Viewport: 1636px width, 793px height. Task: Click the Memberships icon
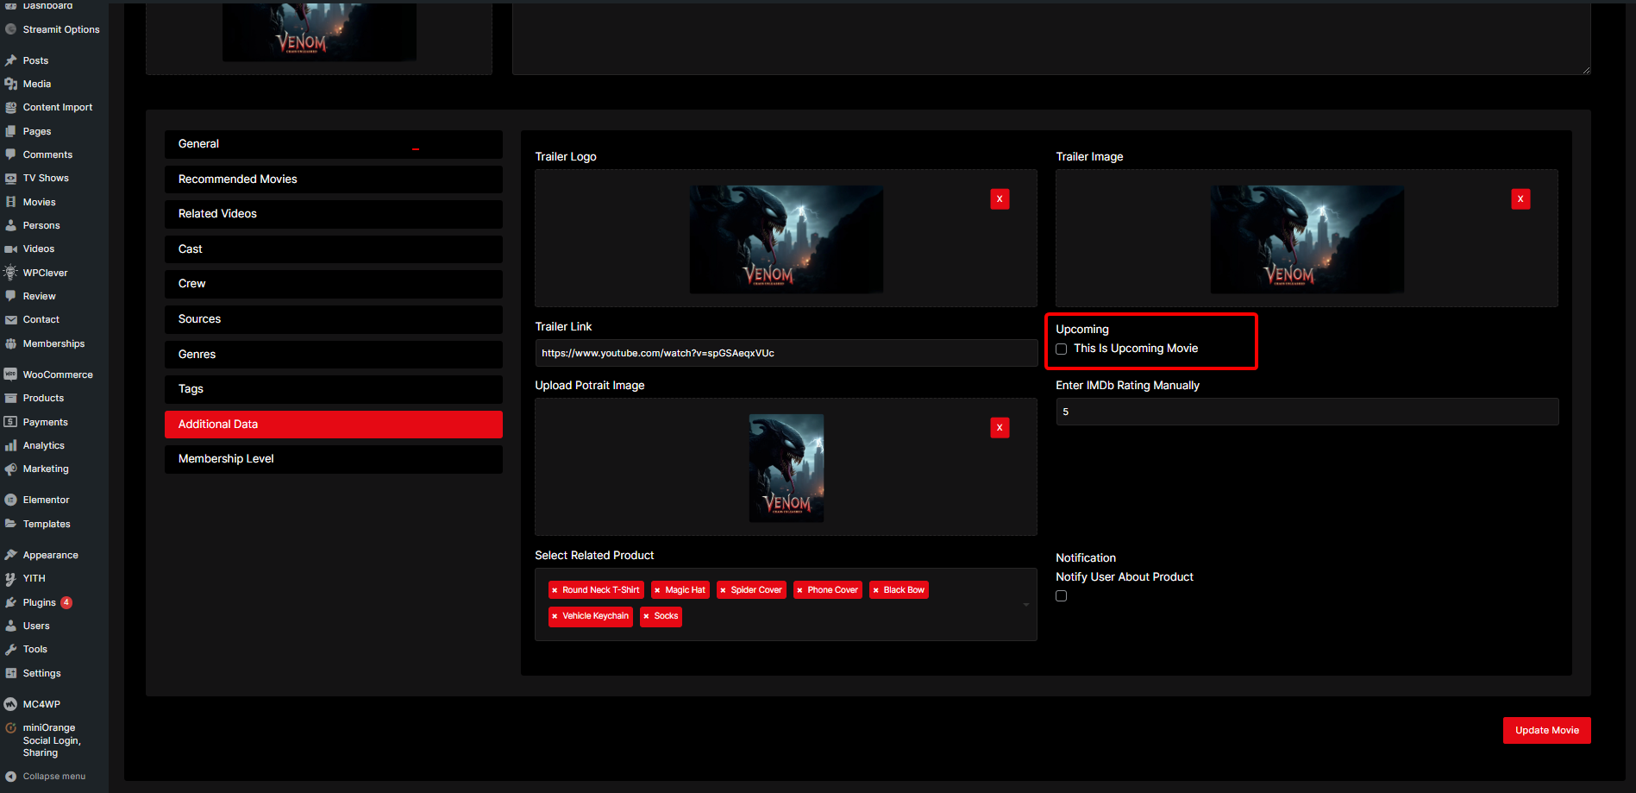[10, 343]
